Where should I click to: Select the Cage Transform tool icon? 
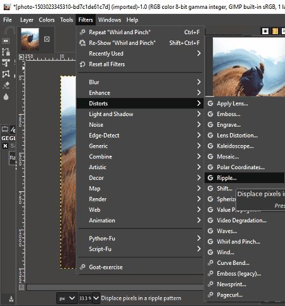point(6,74)
